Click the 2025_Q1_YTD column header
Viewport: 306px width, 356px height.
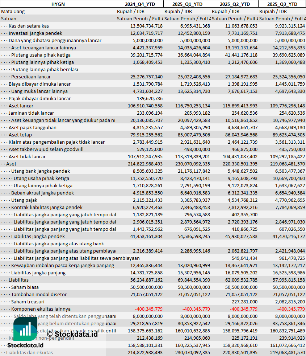pos(187,4)
